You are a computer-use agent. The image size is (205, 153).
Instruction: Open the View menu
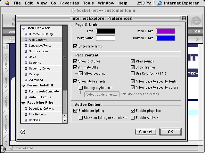pyautogui.click(x=42, y=3)
